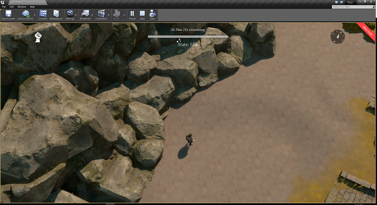
Task: Click the help search magnifier icon
Action: 374,7
